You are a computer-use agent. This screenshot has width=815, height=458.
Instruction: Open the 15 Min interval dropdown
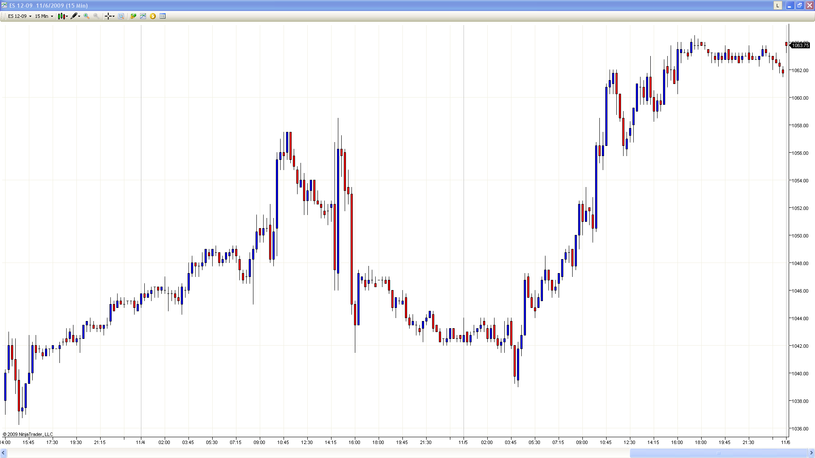pos(44,16)
